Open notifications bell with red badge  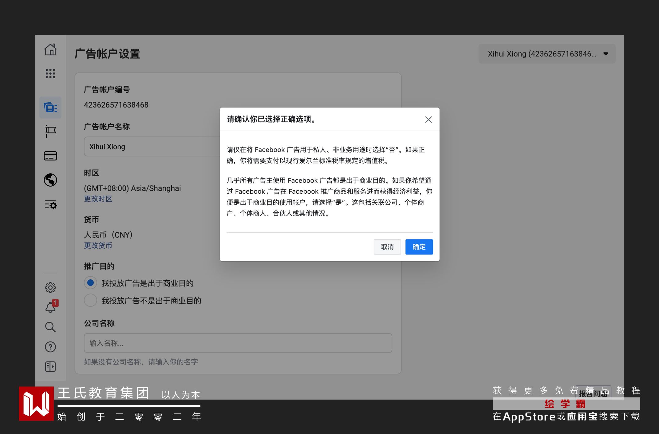50,307
